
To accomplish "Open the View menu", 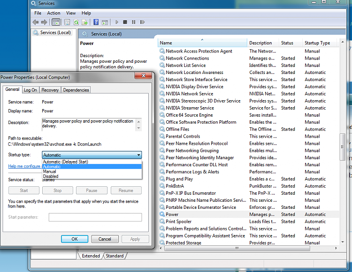I will [71, 13].
